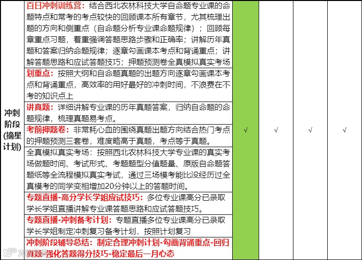
Task: Click the checkmark in the last column
Action: (344, 130)
